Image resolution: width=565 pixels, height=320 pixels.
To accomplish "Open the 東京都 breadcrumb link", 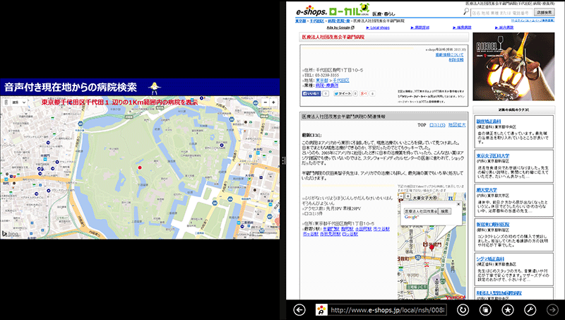I will pyautogui.click(x=301, y=21).
